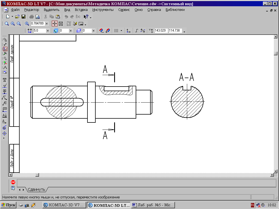
Task: Click the red STOP command button
Action: pos(13,182)
